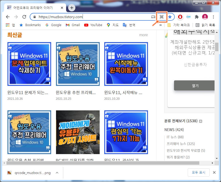
Task: Open the profile avatar menu
Action: (205, 17)
